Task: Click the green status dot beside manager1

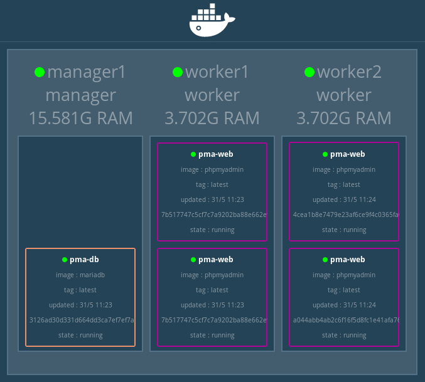Action: pyautogui.click(x=40, y=72)
